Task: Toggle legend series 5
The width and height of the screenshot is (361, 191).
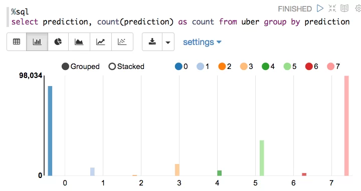Action: [290, 66]
